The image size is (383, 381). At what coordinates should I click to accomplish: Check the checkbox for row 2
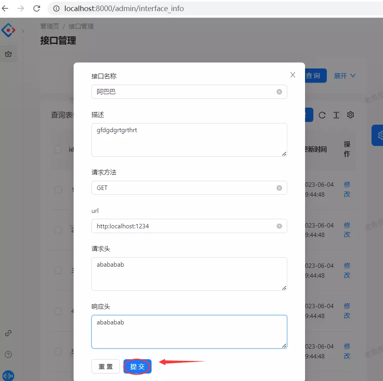(58, 230)
